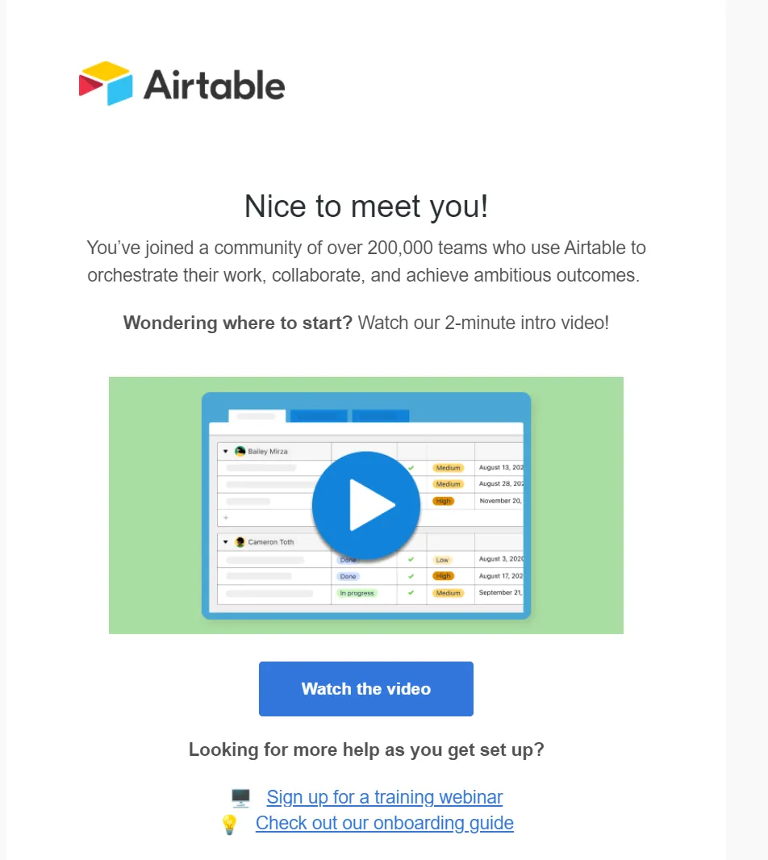The height and width of the screenshot is (860, 768).
Task: Click the light bulb emoji icon
Action: (229, 824)
